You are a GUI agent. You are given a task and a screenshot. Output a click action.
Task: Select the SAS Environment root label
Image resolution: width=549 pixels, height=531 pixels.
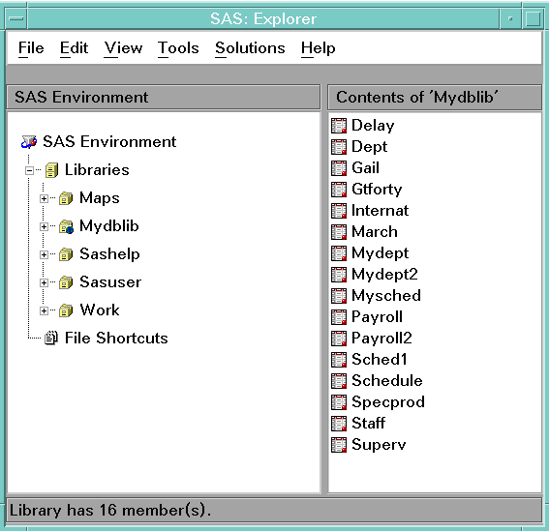coord(109,141)
